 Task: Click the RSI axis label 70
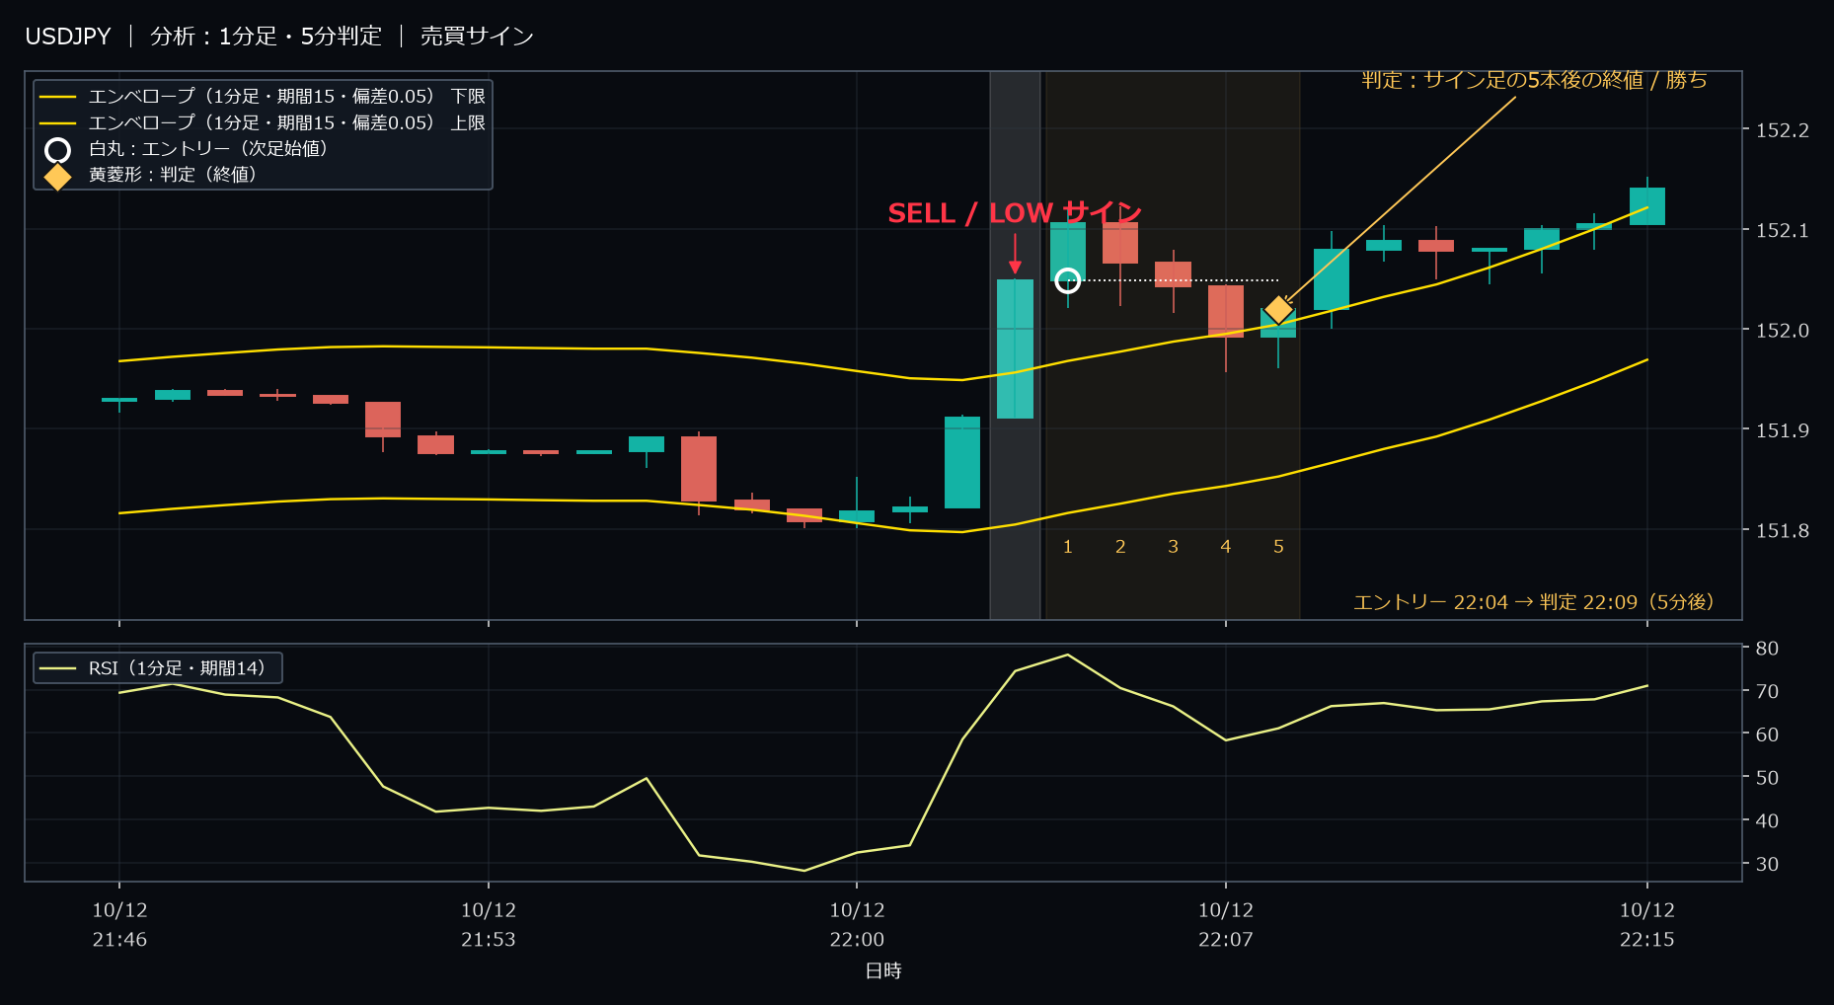[x=1767, y=692]
